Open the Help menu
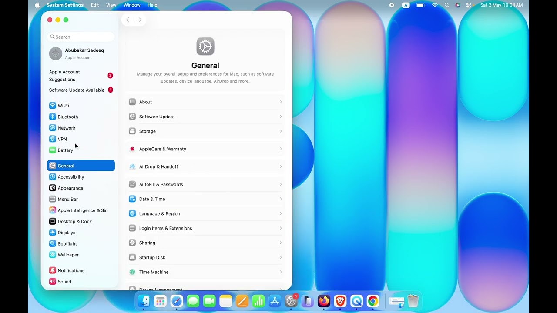The image size is (557, 313). 152,5
